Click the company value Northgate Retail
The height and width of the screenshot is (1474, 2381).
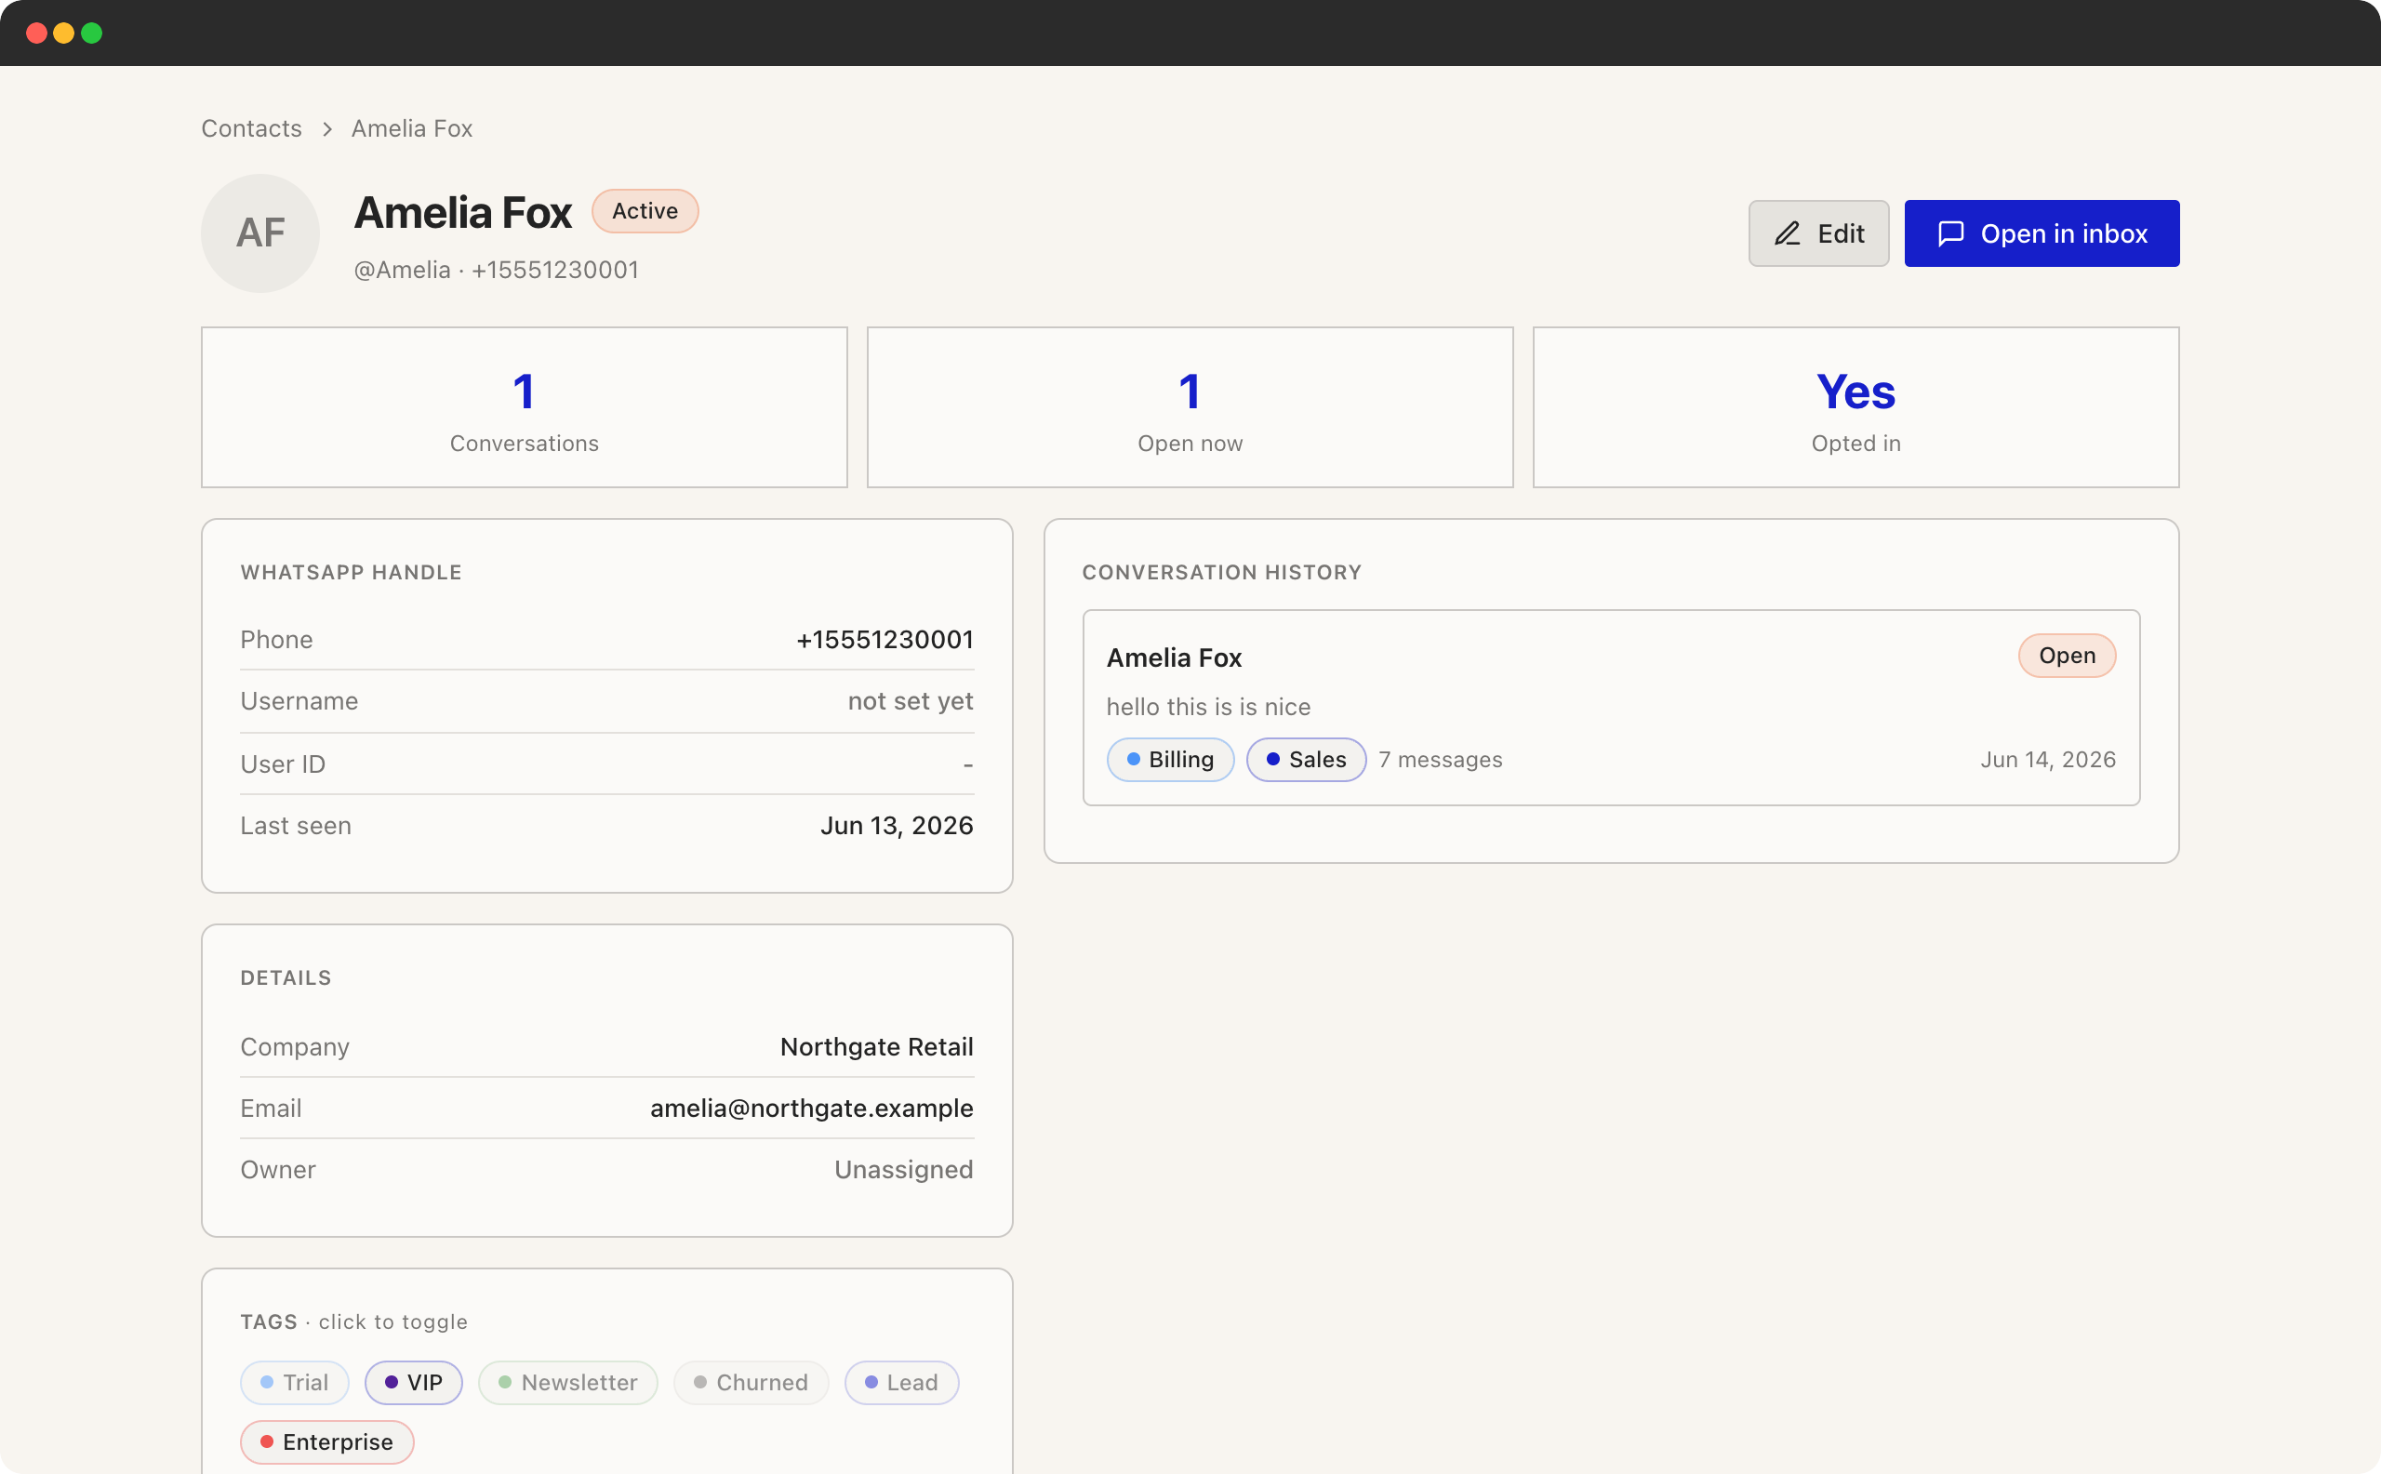pyautogui.click(x=876, y=1047)
